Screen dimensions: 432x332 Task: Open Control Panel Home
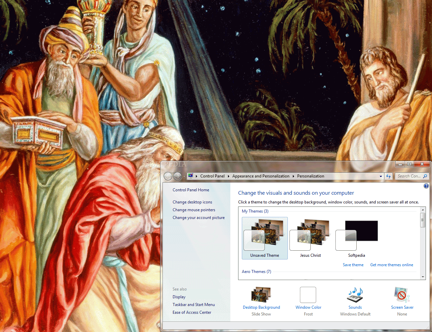point(191,190)
